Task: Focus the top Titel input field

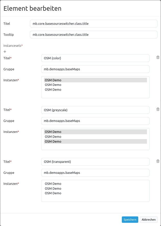Action: [x=94, y=24]
